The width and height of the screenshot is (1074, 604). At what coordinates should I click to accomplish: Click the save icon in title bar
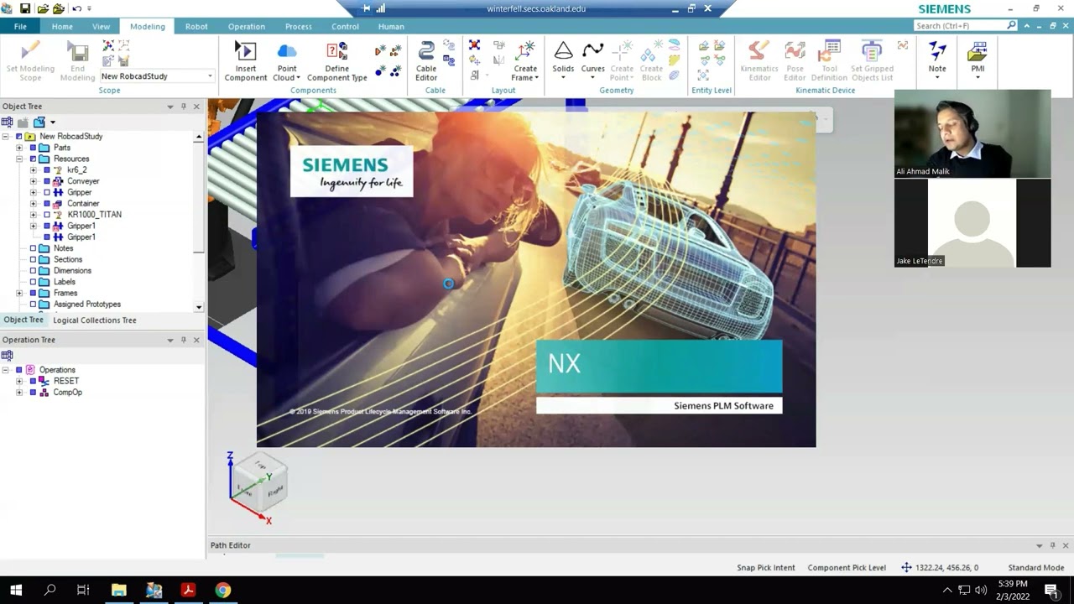25,8
